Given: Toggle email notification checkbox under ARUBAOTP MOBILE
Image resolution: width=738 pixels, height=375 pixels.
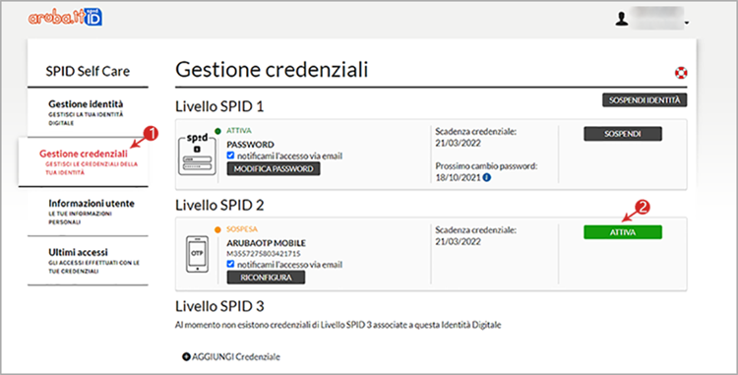Looking at the screenshot, I should pos(230,264).
